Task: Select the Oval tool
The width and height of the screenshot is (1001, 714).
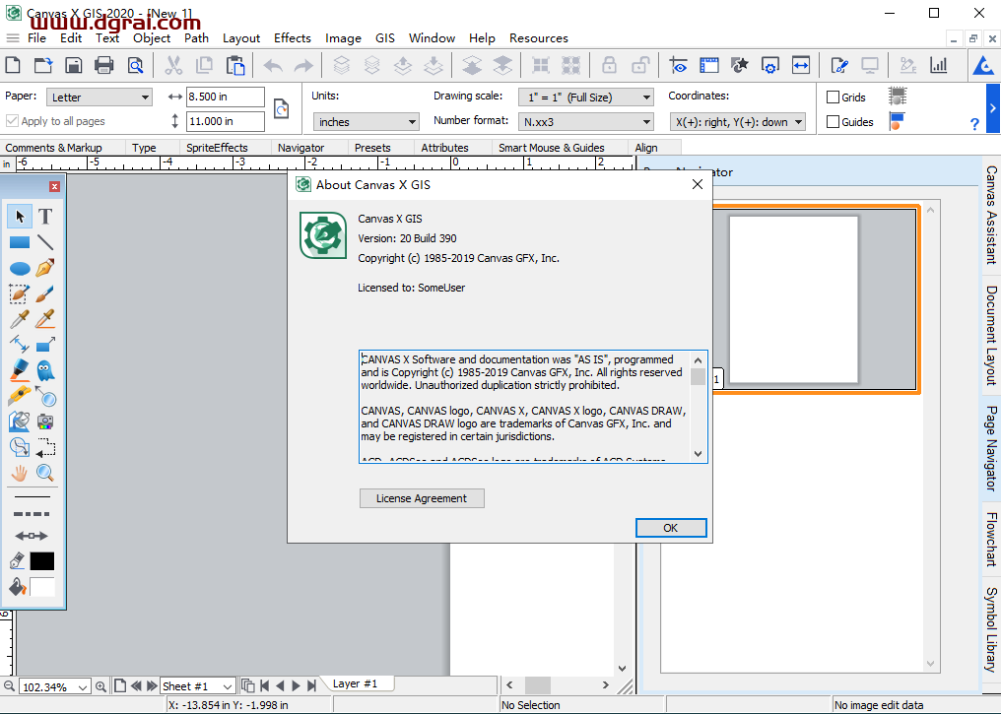Action: 20,268
